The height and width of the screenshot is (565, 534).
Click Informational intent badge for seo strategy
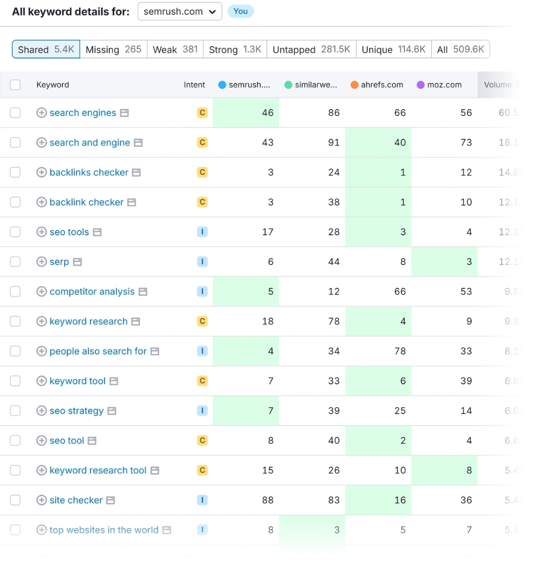click(x=202, y=411)
